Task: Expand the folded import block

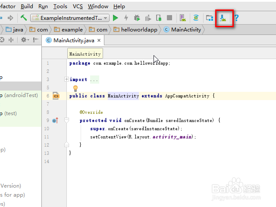Action: point(66,79)
